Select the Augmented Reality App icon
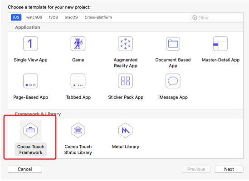 tap(125, 43)
